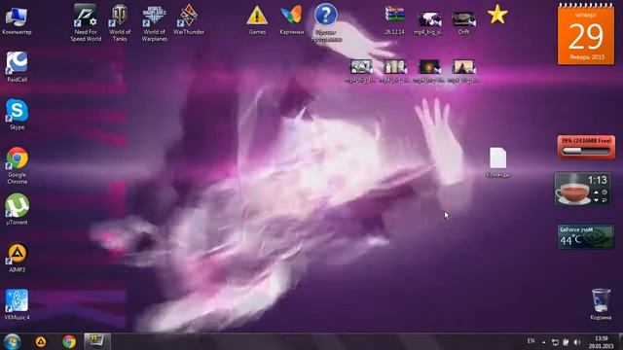Image resolution: width=623 pixels, height=350 pixels.
Task: Click the EN language indicator
Action: (531, 341)
